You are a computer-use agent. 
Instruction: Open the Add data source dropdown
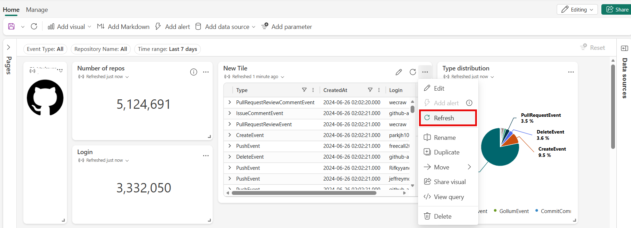pos(225,26)
